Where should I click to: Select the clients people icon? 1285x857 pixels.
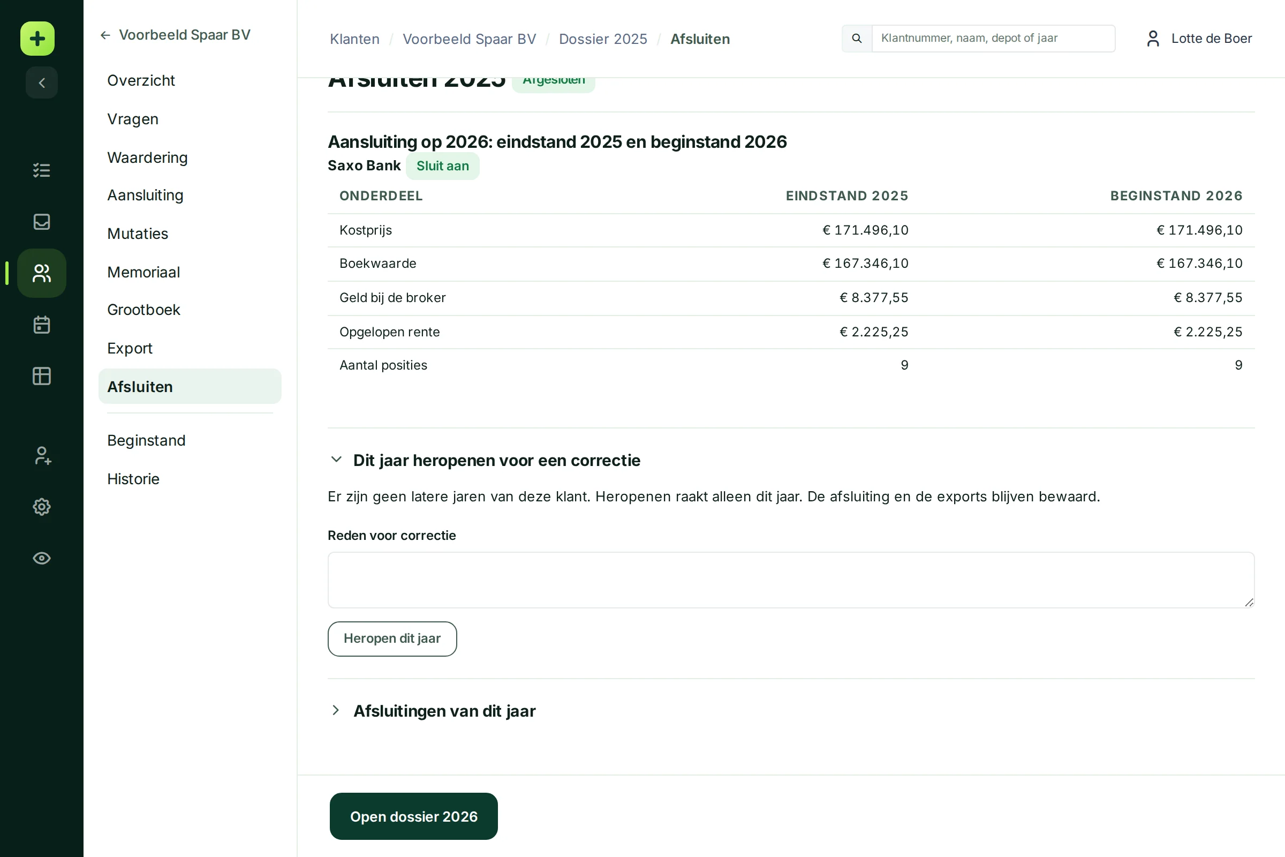(x=42, y=273)
